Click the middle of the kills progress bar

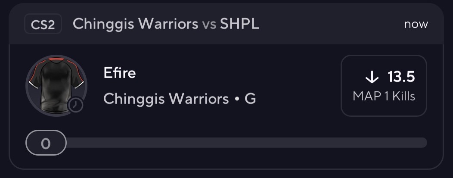[246, 143]
